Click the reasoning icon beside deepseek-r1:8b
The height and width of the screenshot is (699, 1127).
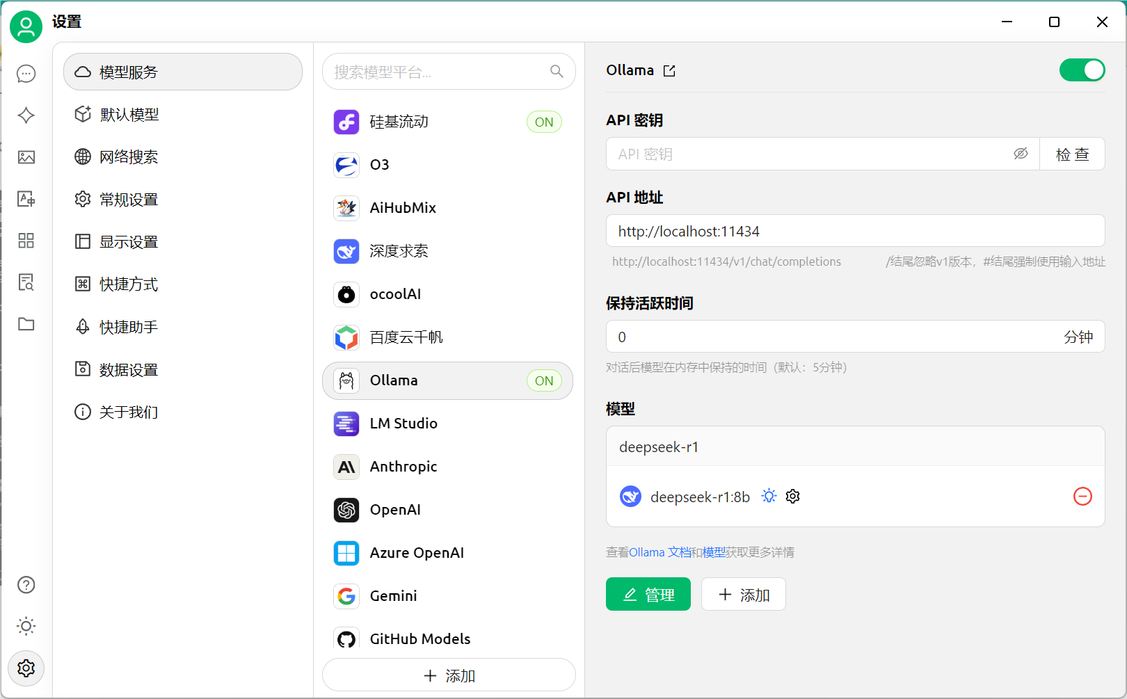point(769,496)
